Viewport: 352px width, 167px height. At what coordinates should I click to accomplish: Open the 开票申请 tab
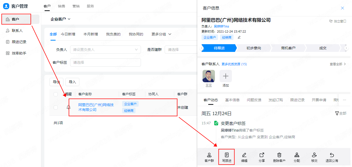(319, 100)
